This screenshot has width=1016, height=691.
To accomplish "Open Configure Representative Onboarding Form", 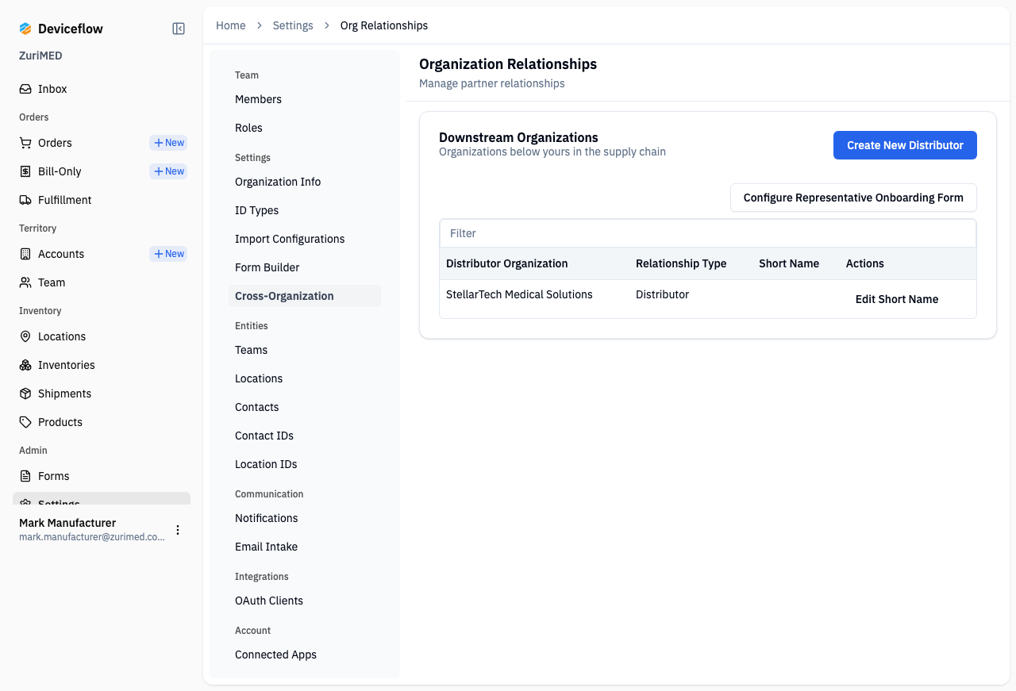I will click(853, 198).
